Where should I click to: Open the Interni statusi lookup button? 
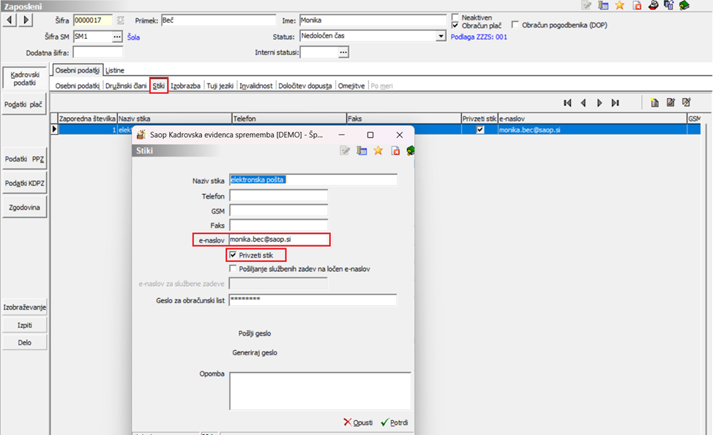point(343,52)
